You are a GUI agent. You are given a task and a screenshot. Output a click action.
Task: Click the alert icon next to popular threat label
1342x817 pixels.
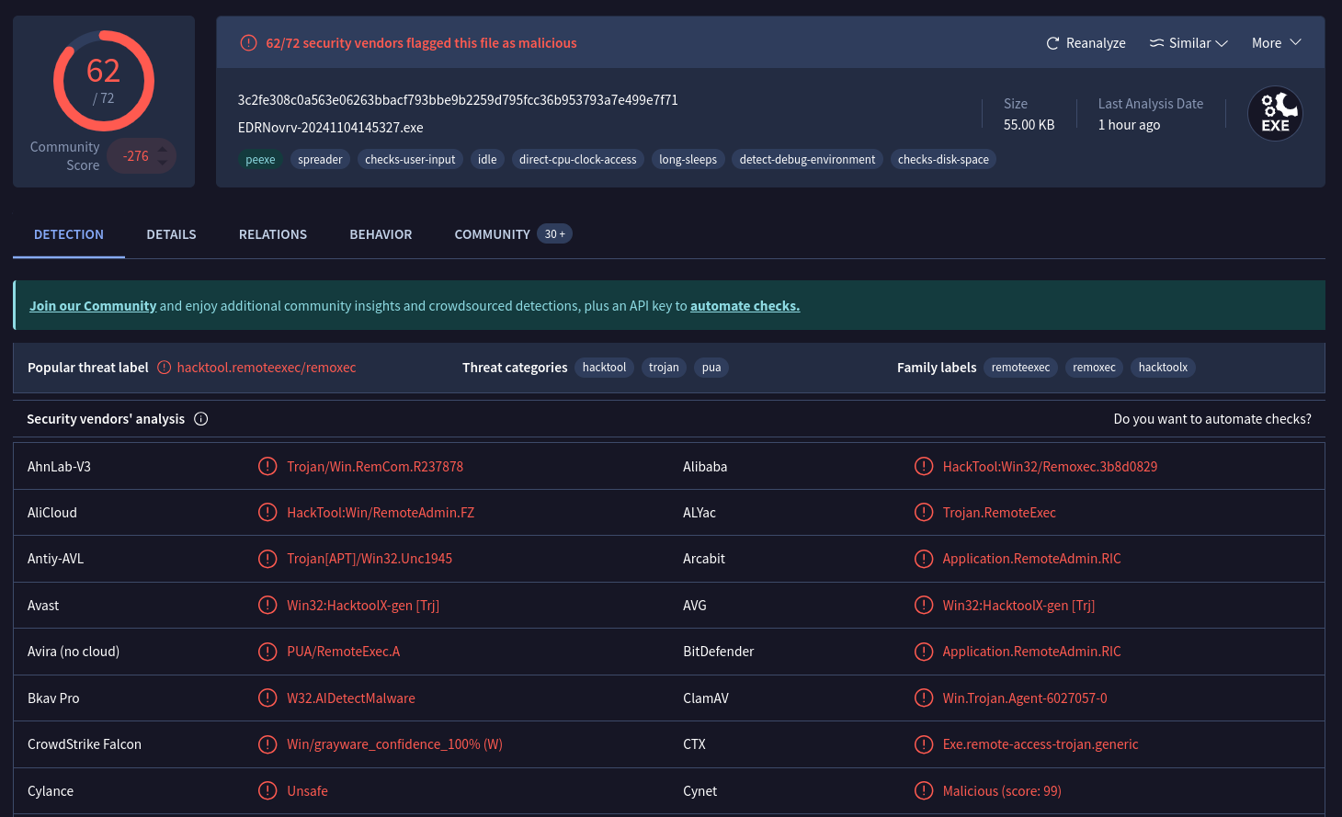[165, 368]
